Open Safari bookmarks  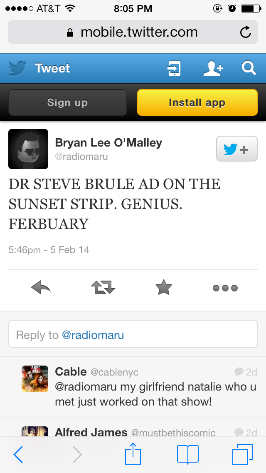[187, 454]
